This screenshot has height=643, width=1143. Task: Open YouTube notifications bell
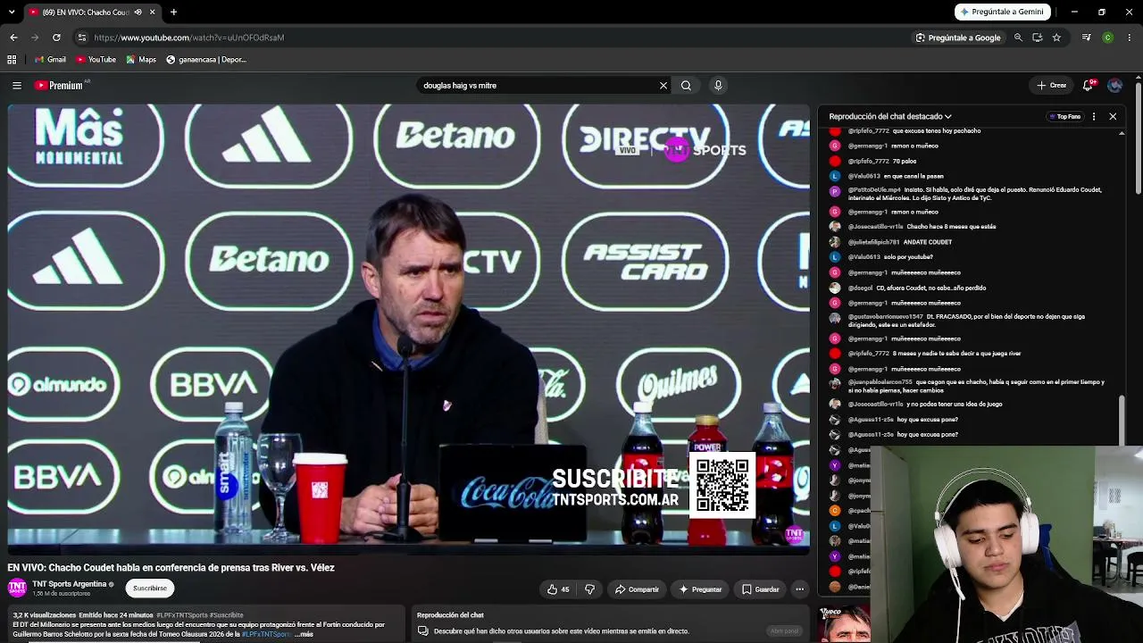(1088, 86)
